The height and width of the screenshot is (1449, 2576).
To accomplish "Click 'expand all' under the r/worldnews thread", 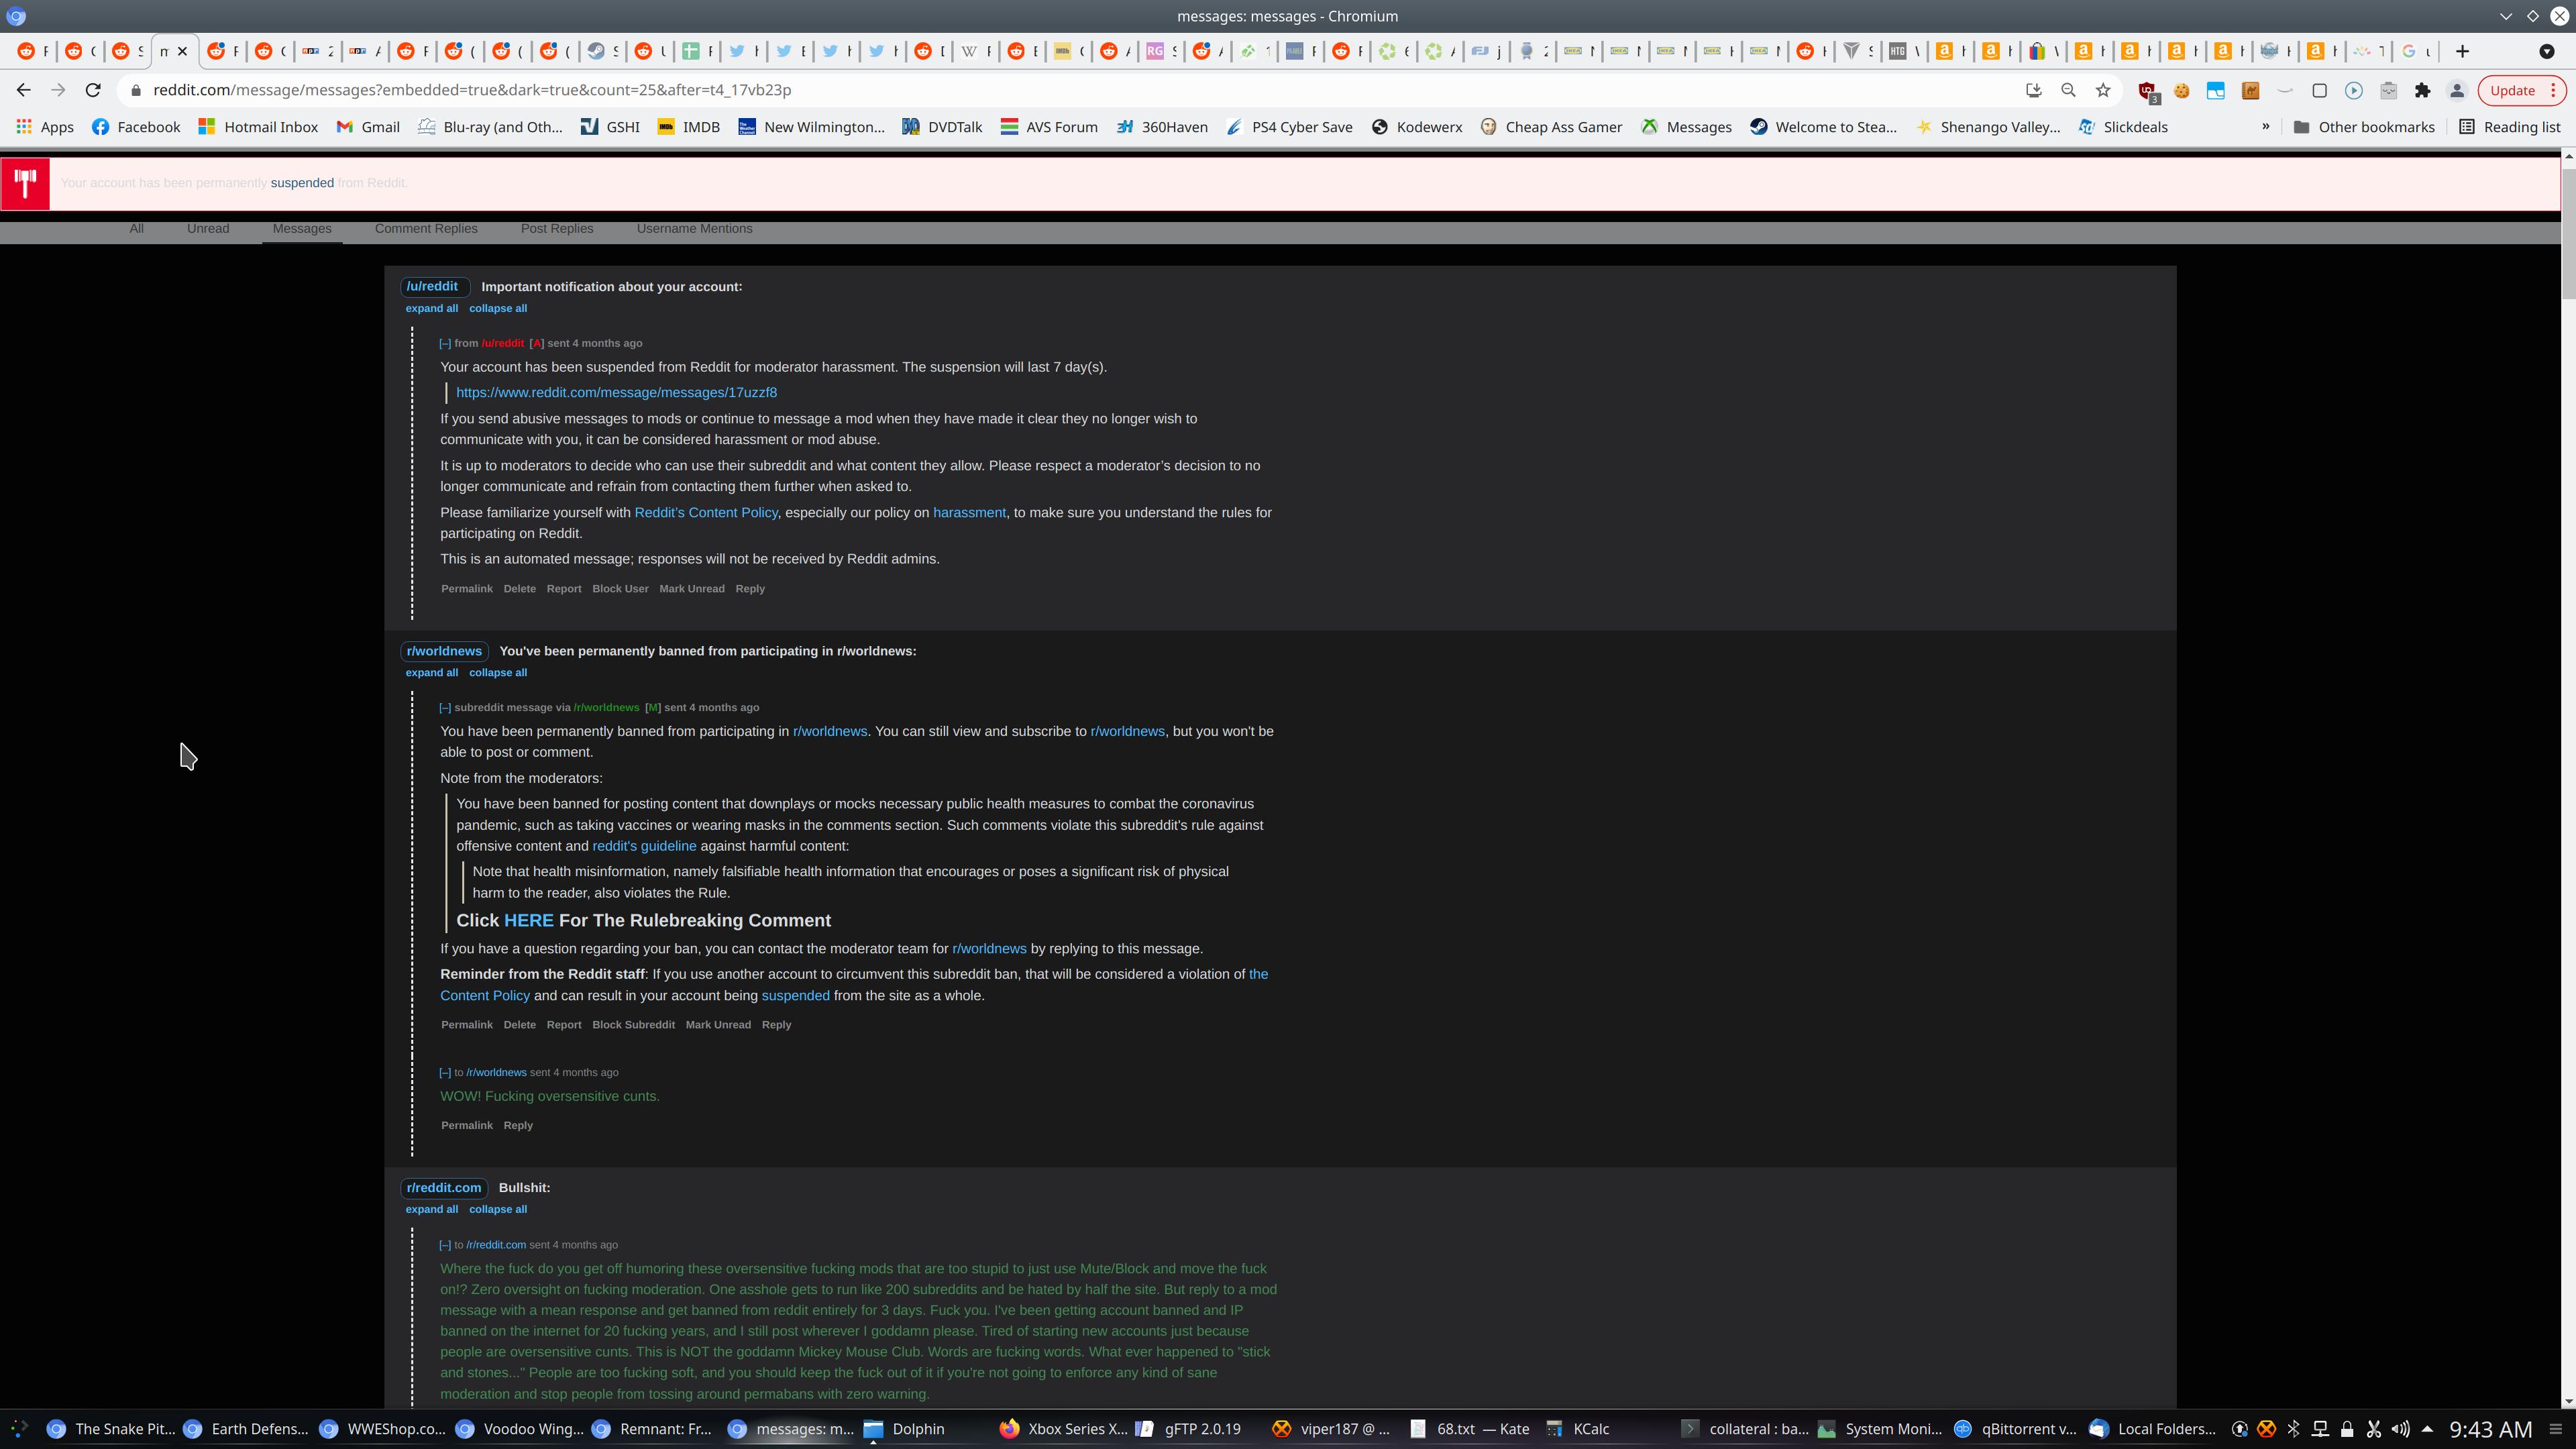I will [431, 673].
